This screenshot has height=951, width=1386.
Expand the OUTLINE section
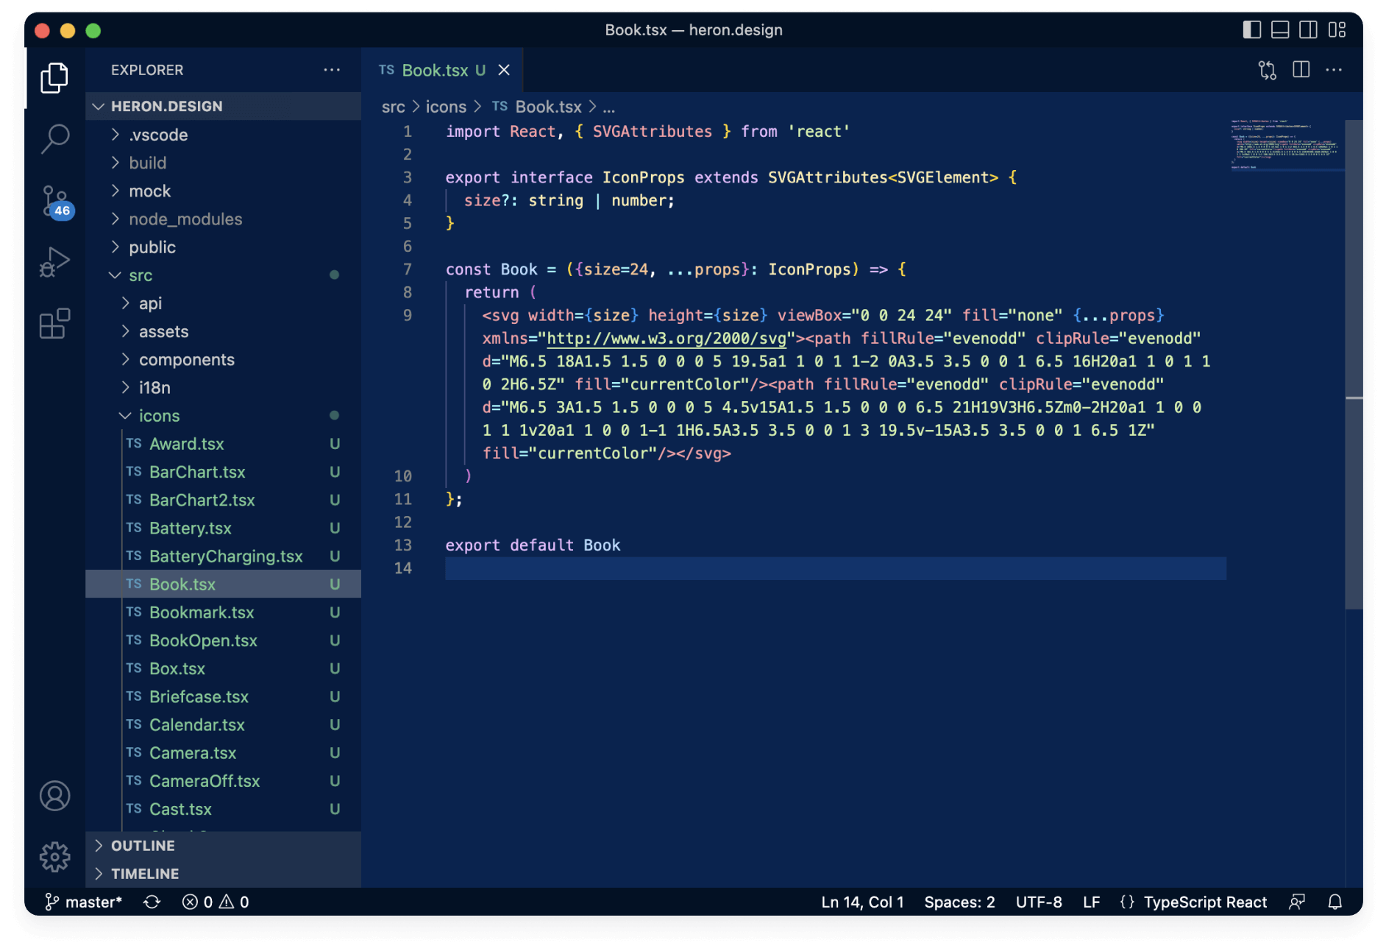click(224, 846)
